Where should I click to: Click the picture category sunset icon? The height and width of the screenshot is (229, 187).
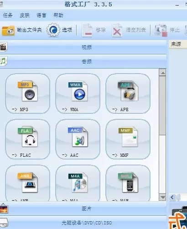[4, 208]
